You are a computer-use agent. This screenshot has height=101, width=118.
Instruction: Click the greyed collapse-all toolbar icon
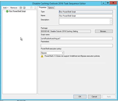pos(35,8)
